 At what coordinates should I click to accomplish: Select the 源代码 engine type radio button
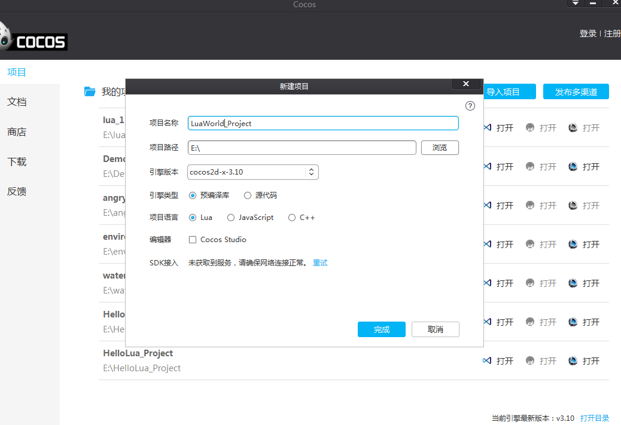coord(248,195)
